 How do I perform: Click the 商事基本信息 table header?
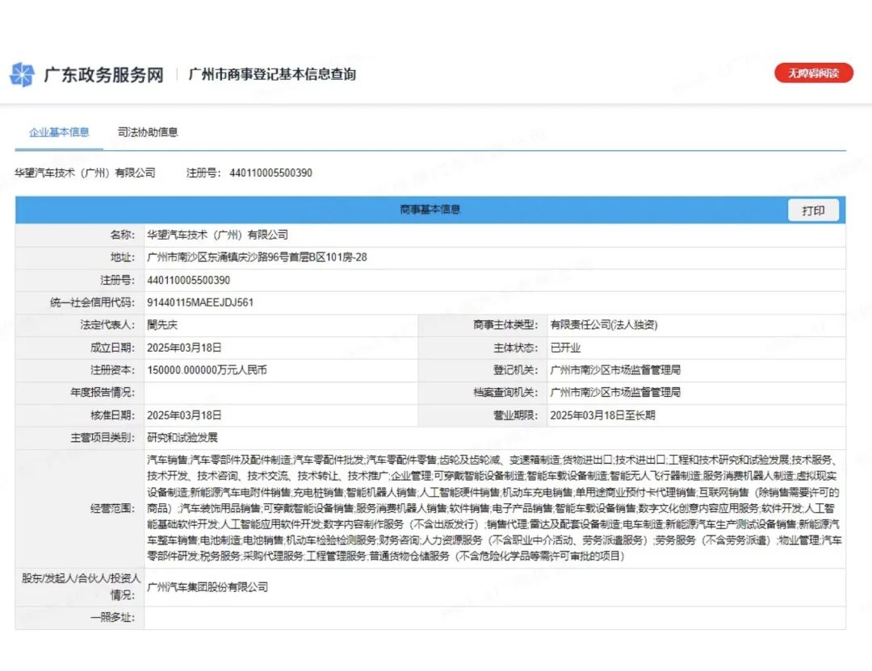pyautogui.click(x=430, y=210)
